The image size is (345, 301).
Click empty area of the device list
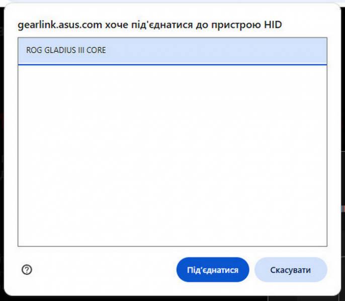click(x=172, y=156)
